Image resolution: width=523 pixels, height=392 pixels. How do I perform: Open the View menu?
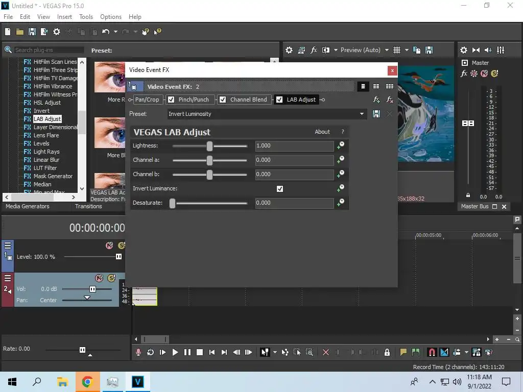pyautogui.click(x=43, y=17)
